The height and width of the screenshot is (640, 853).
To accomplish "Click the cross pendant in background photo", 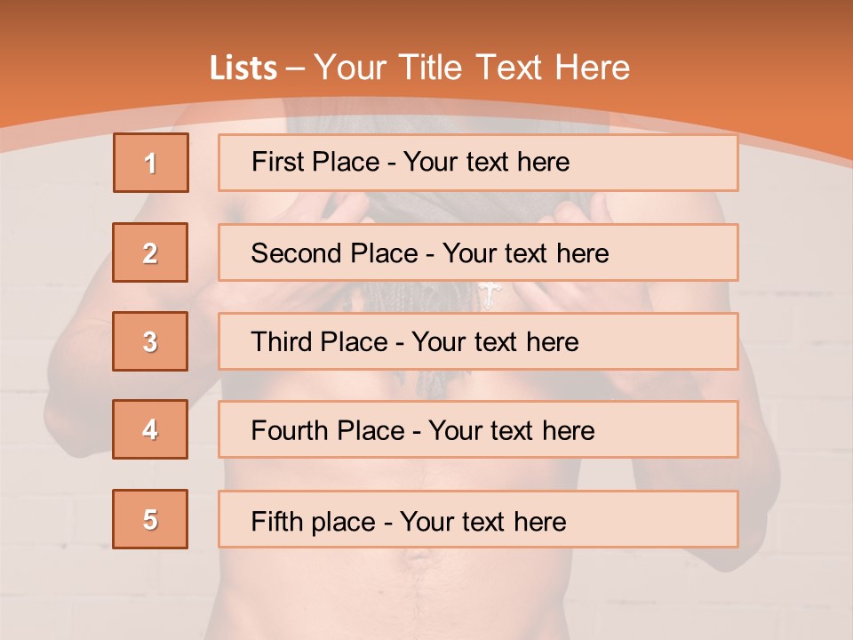I will click(489, 294).
